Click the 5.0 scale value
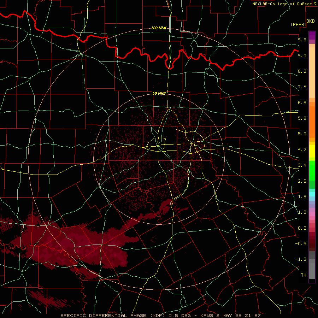The width and height of the screenshot is (318, 318). [x=302, y=134]
